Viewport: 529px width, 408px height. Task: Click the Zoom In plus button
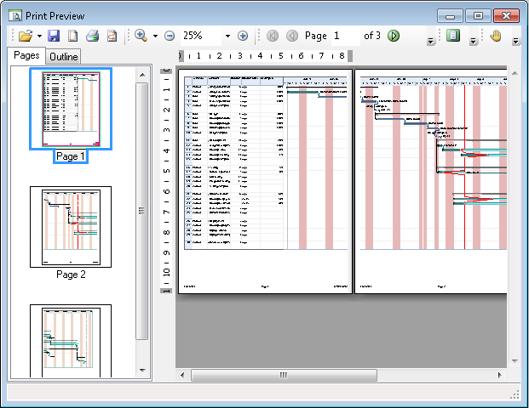click(x=243, y=36)
